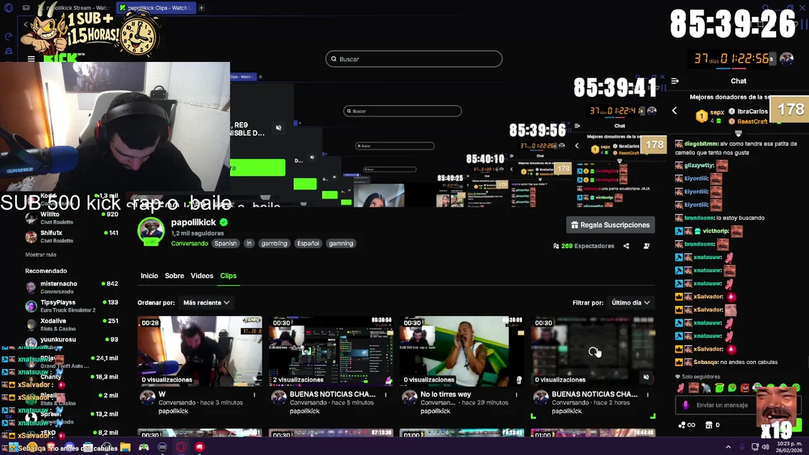Click the Buscar search field at the top
The width and height of the screenshot is (809, 455).
[x=414, y=59]
